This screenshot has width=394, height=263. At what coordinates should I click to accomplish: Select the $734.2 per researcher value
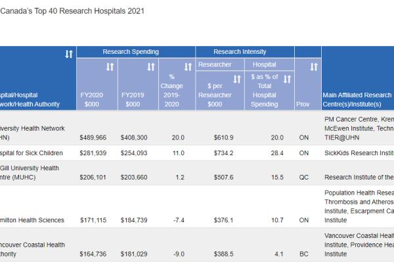coord(223,153)
